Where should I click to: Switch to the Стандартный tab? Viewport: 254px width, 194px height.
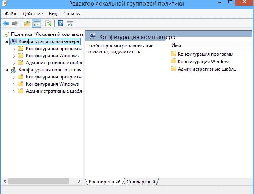pyautogui.click(x=141, y=182)
